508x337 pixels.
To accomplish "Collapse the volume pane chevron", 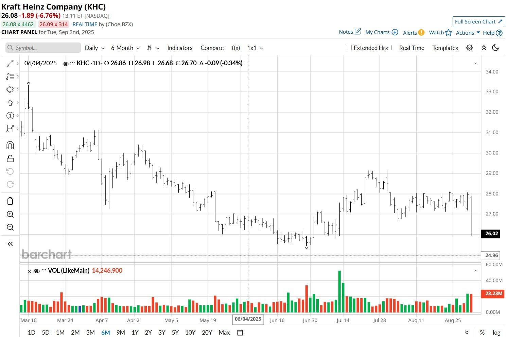I will coord(476,271).
